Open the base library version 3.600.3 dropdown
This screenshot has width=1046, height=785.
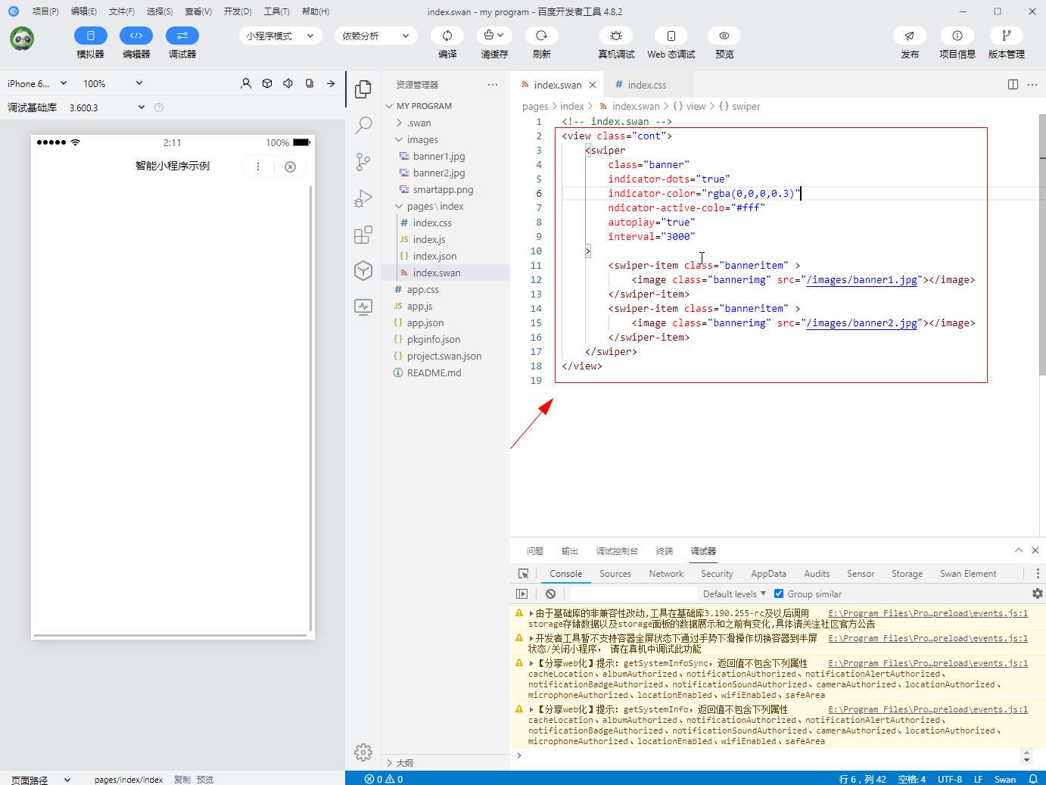pos(107,107)
